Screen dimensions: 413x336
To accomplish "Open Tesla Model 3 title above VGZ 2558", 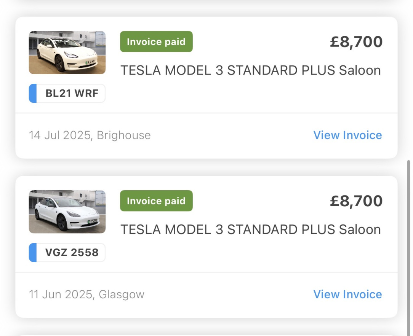I will pos(250,229).
